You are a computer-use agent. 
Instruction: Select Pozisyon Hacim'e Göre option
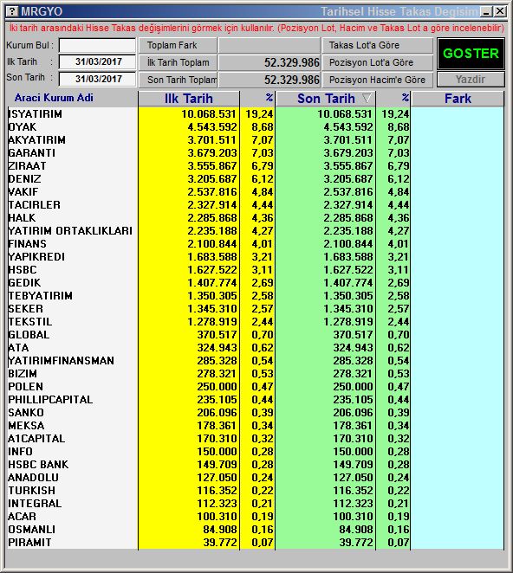[378, 80]
